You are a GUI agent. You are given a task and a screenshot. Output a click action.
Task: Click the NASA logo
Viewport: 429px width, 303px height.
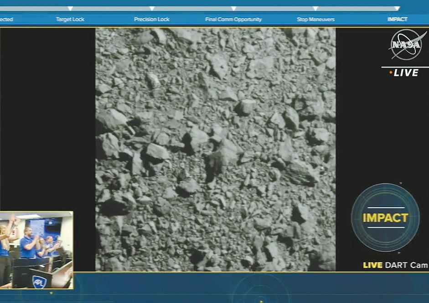coord(407,45)
